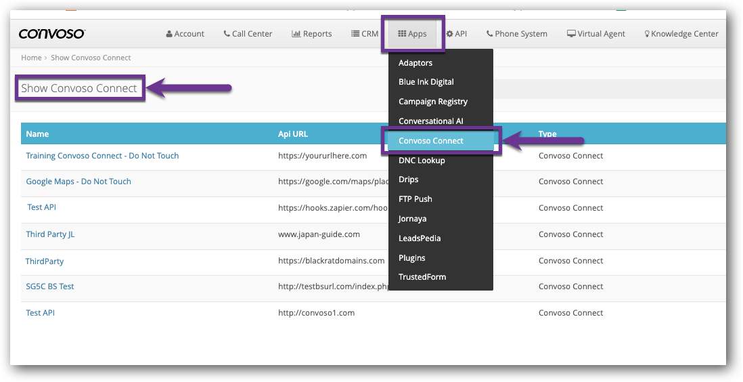Image resolution: width=743 pixels, height=382 pixels.
Task: Open Third Party JL entry
Action: [50, 234]
